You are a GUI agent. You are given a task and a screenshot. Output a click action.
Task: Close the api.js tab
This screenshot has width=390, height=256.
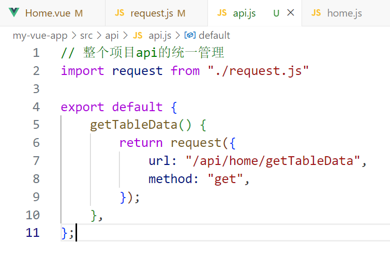[x=291, y=13]
